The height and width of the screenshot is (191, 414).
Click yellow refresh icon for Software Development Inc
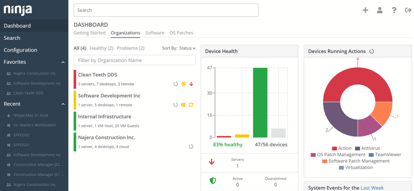(191, 105)
